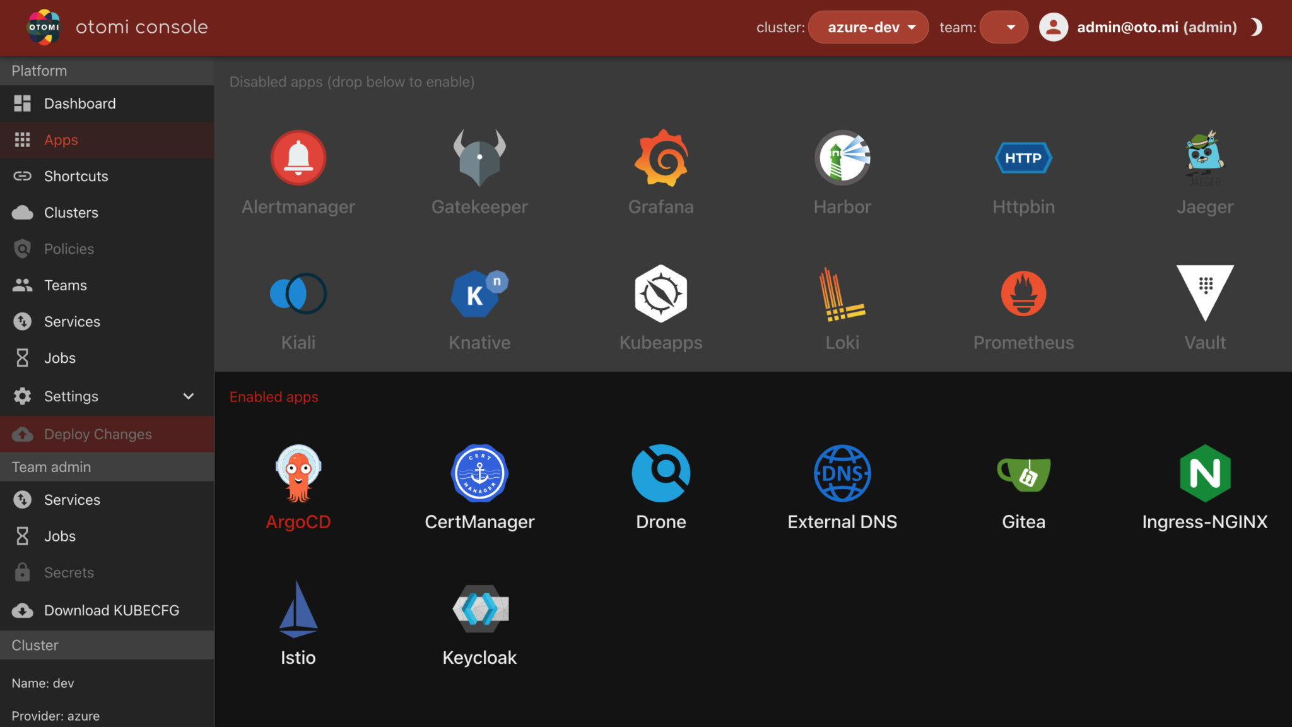Image resolution: width=1292 pixels, height=727 pixels.
Task: Open the team selector dropdown
Action: coord(1004,27)
